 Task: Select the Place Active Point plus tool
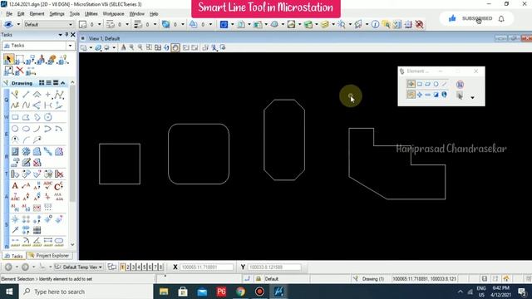[48, 95]
